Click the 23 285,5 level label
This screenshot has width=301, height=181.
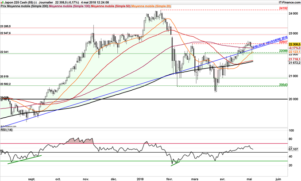[x=6, y=26]
